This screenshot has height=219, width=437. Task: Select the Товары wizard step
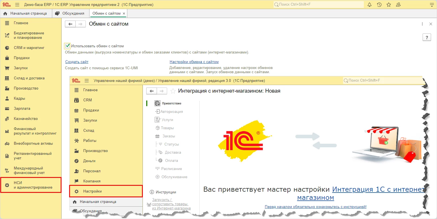[165, 128]
